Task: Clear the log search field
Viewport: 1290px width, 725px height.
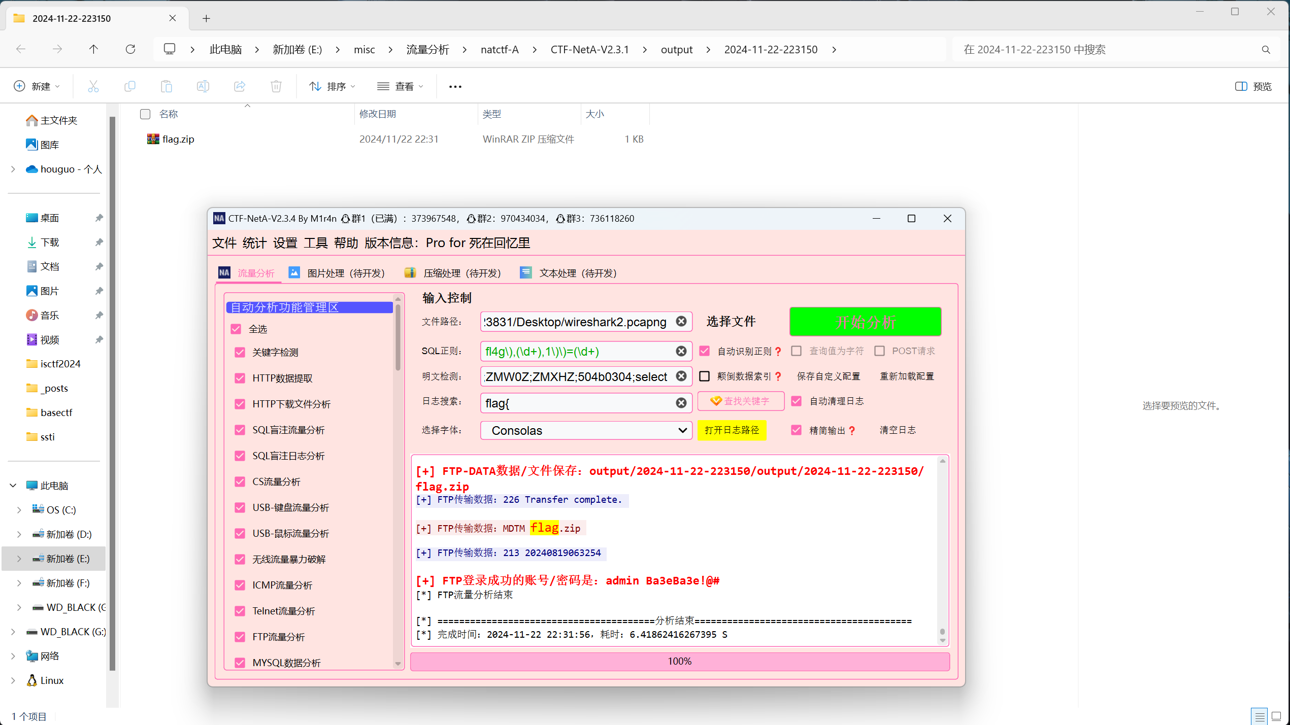Action: (681, 403)
